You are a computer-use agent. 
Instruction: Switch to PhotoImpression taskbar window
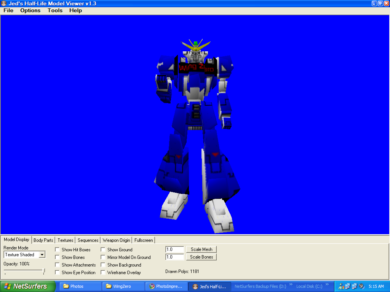tap(166, 286)
